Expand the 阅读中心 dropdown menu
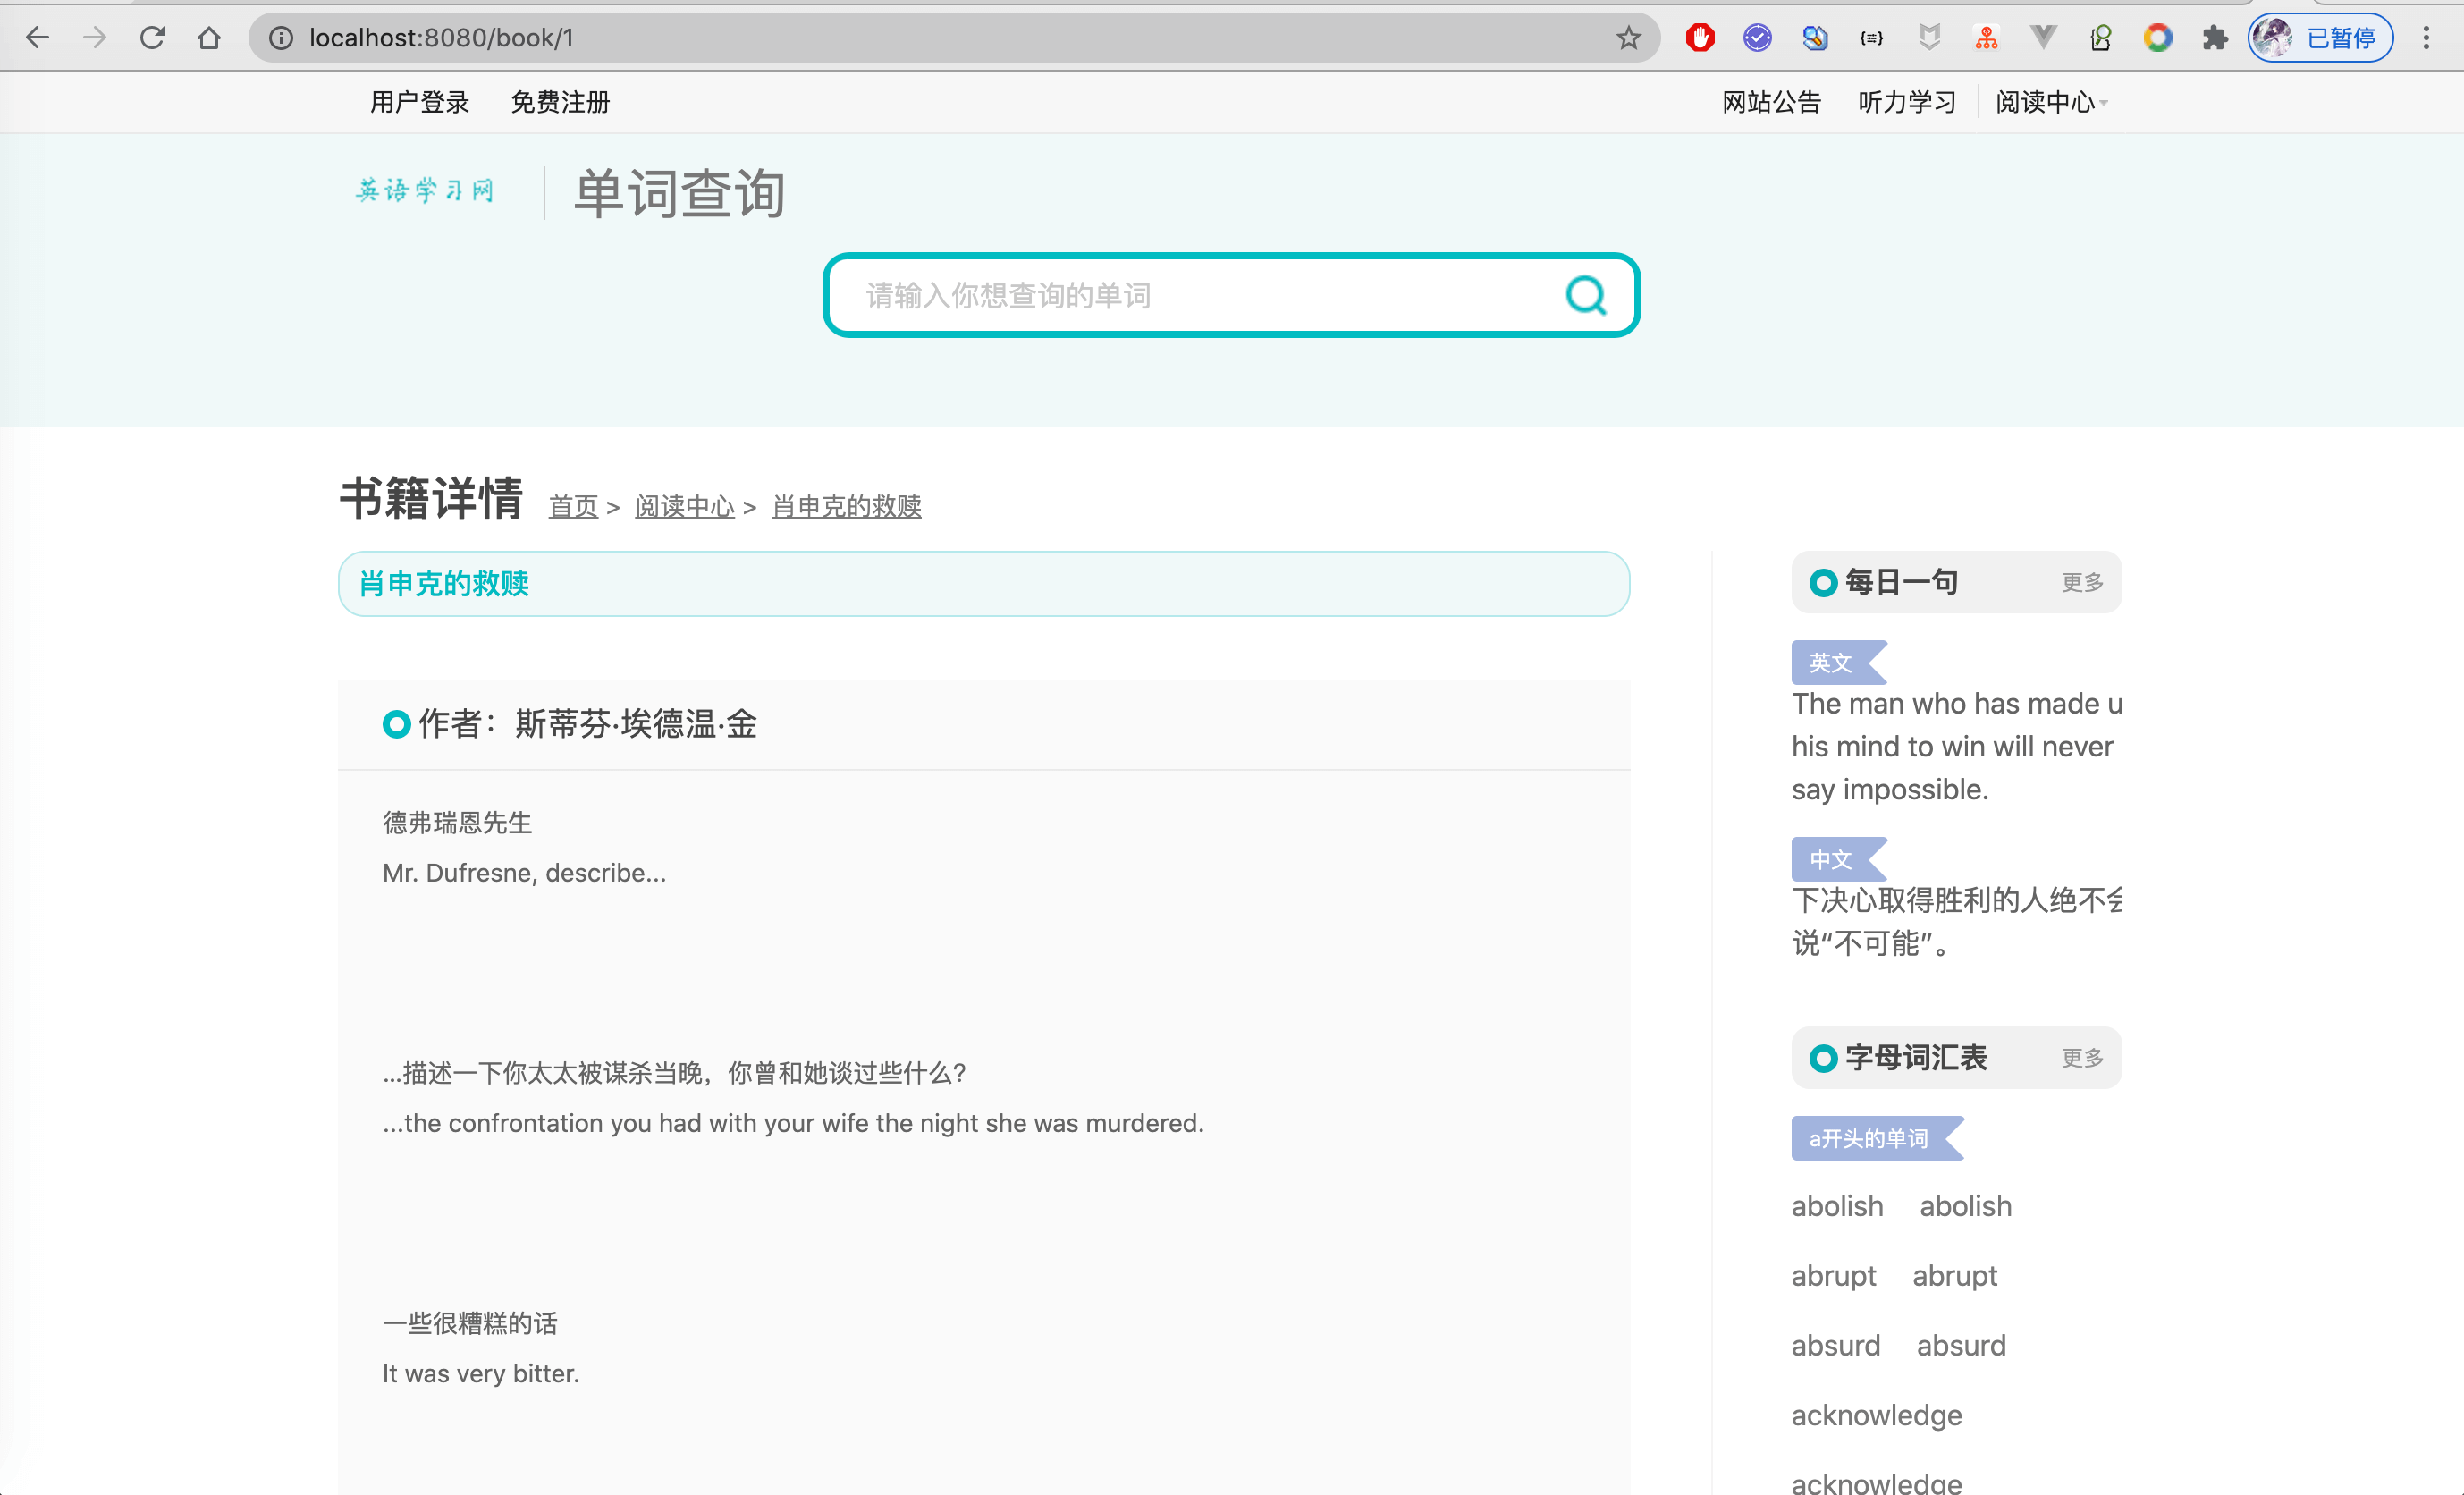 point(2050,102)
